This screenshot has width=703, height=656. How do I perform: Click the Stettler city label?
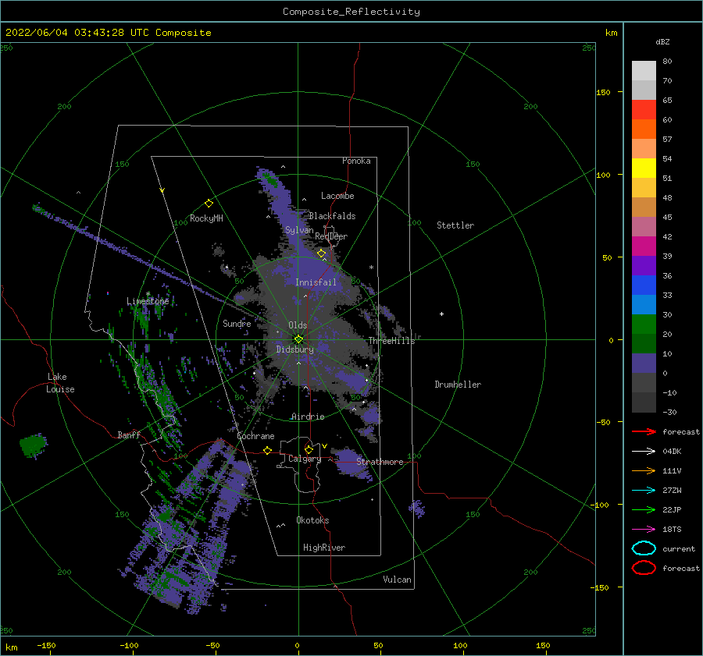455,225
